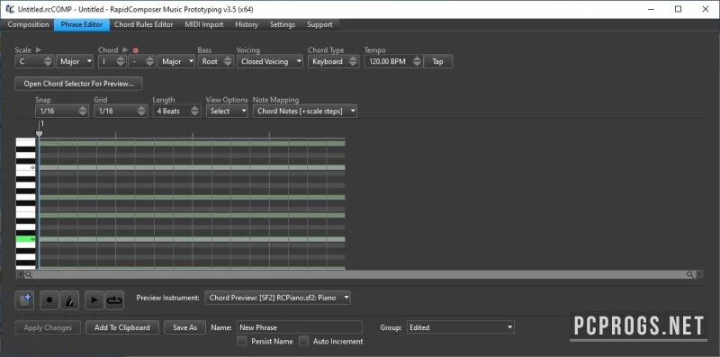Click the Scale preview play triangle

(x=39, y=50)
